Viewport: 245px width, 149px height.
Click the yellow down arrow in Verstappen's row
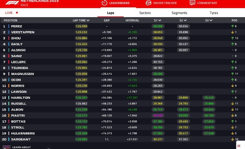pos(232,32)
